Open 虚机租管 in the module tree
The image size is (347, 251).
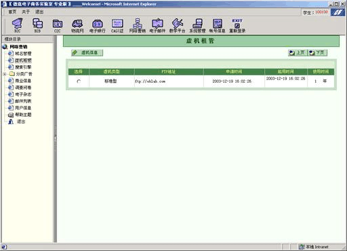point(23,60)
